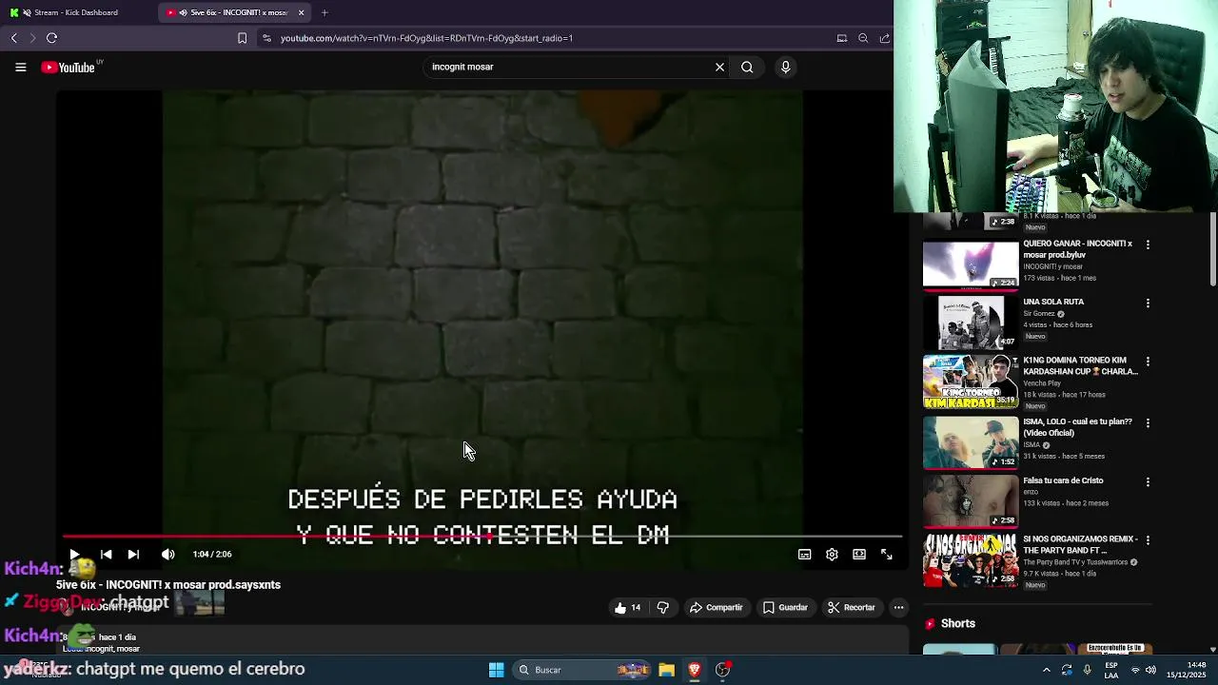Click the red progress bar scrubber
This screenshot has height=685, width=1218.
(x=488, y=537)
